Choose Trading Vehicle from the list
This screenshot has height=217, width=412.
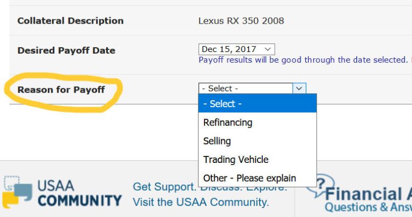point(236,159)
